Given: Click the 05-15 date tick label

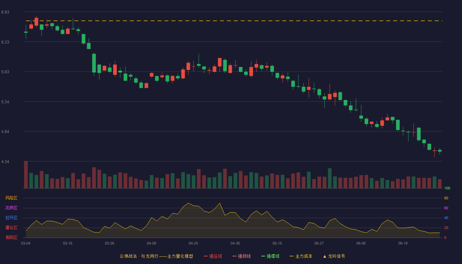Looking at the screenshot, I should click(277, 243).
